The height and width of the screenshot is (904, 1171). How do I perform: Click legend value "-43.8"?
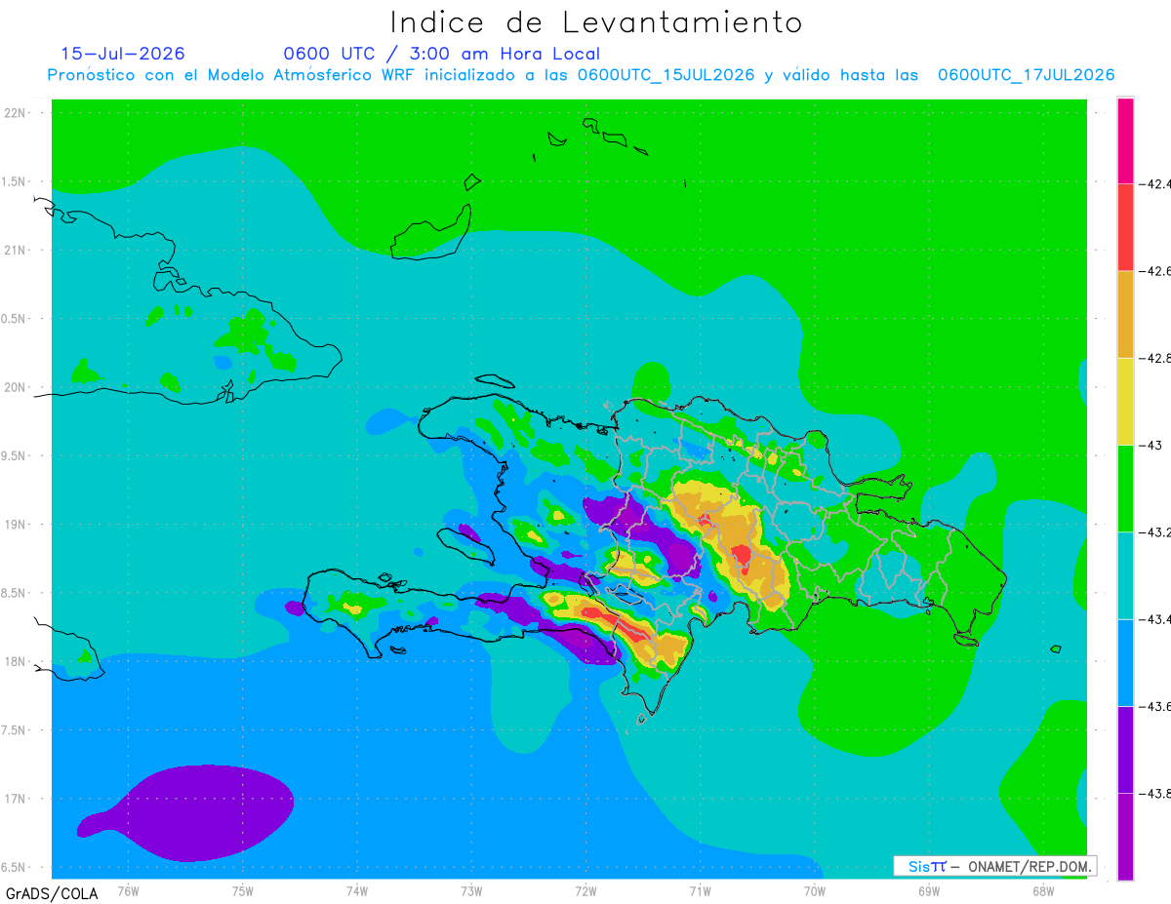click(1154, 794)
